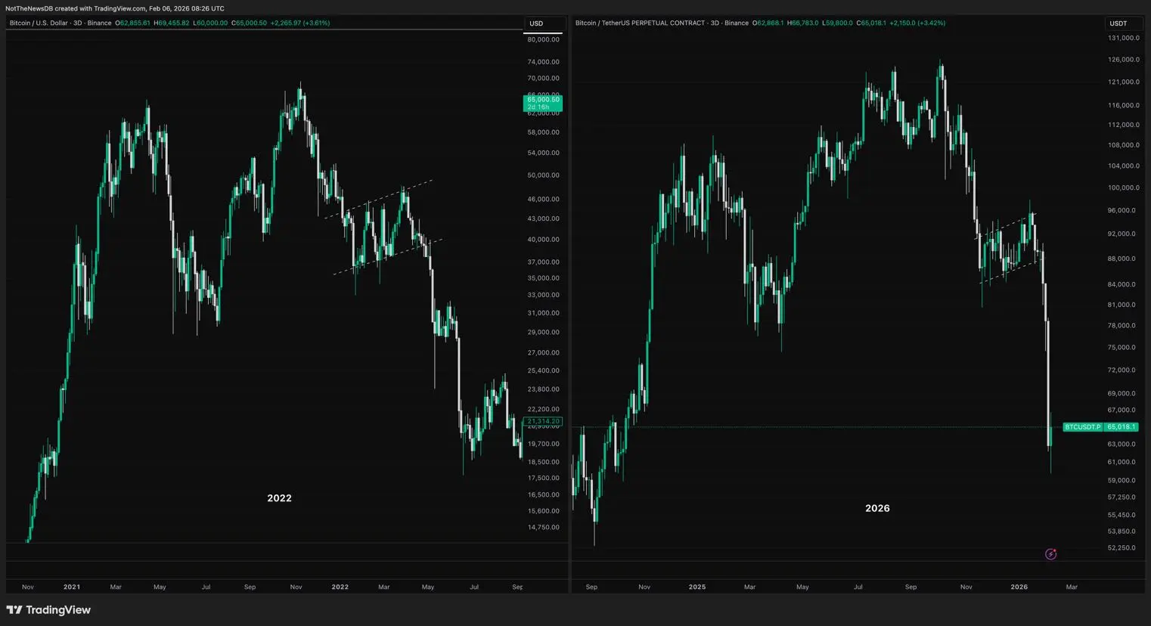Select the BTCUSDT.P price line tag
1151x626 pixels.
pos(1083,427)
